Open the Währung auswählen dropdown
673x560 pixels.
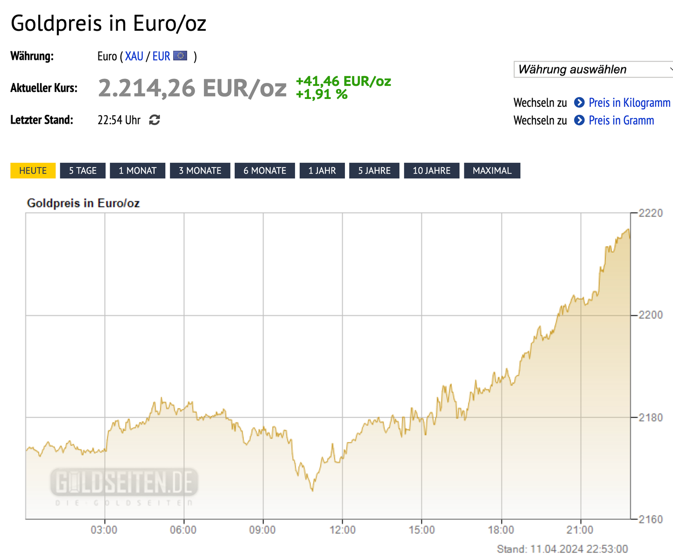[593, 70]
